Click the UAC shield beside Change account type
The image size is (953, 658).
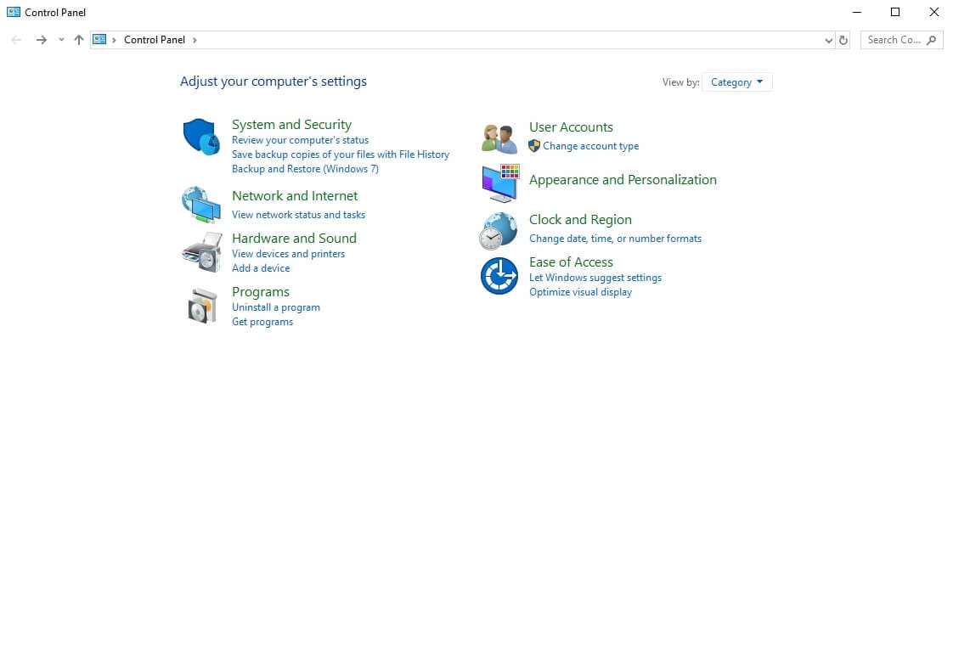(534, 146)
